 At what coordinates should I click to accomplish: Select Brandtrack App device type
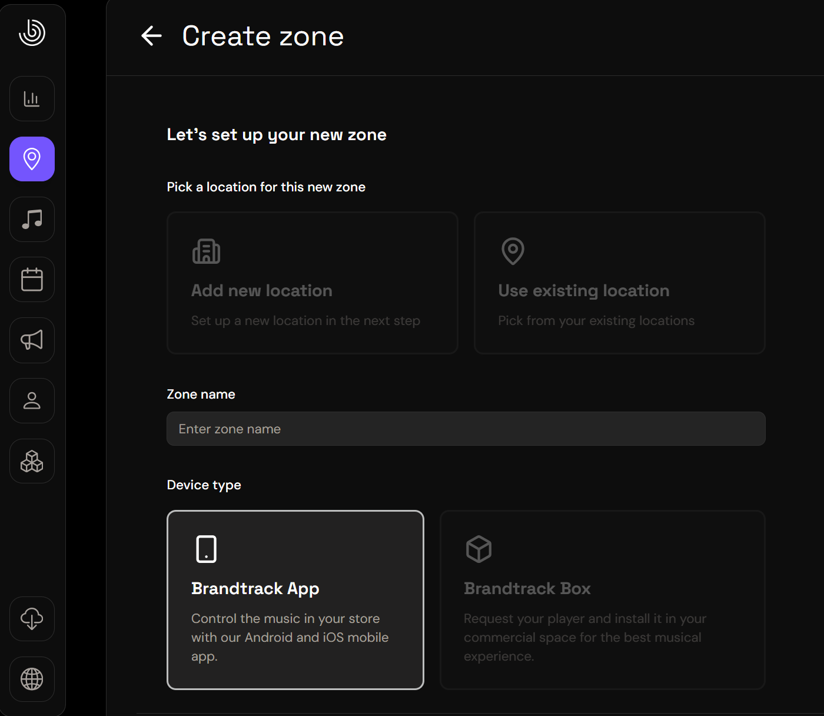point(295,600)
